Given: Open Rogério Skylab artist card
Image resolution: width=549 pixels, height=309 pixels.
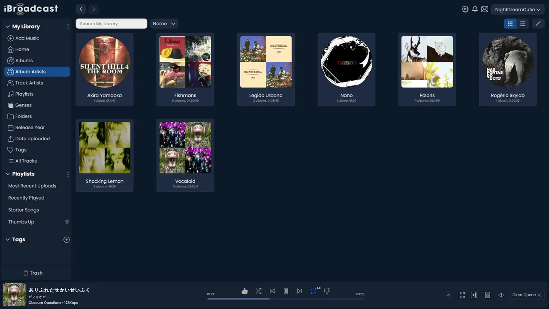Looking at the screenshot, I should pos(508,70).
